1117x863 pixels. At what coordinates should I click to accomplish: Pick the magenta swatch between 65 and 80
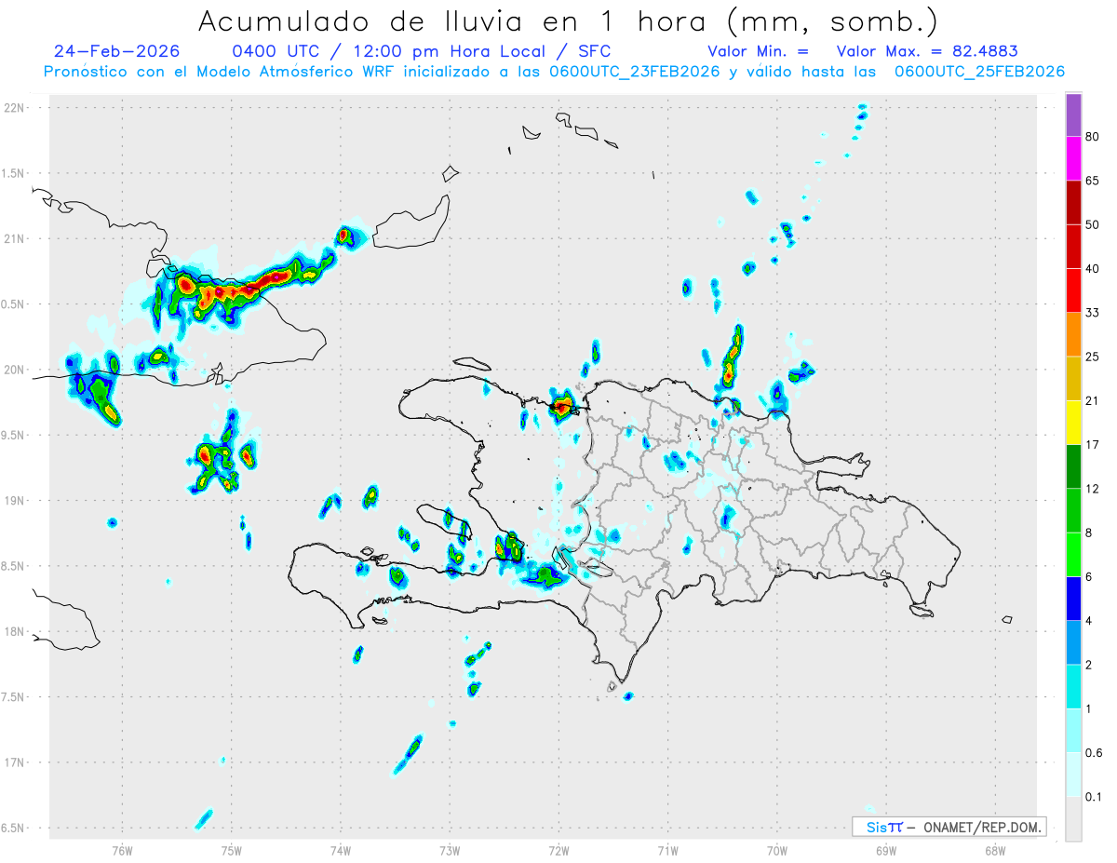click(x=1073, y=159)
